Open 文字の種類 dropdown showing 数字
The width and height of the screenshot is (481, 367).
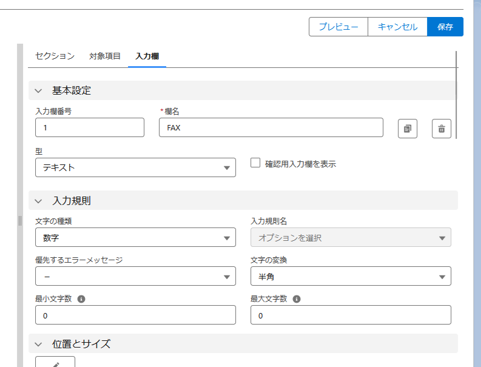pyautogui.click(x=135, y=238)
